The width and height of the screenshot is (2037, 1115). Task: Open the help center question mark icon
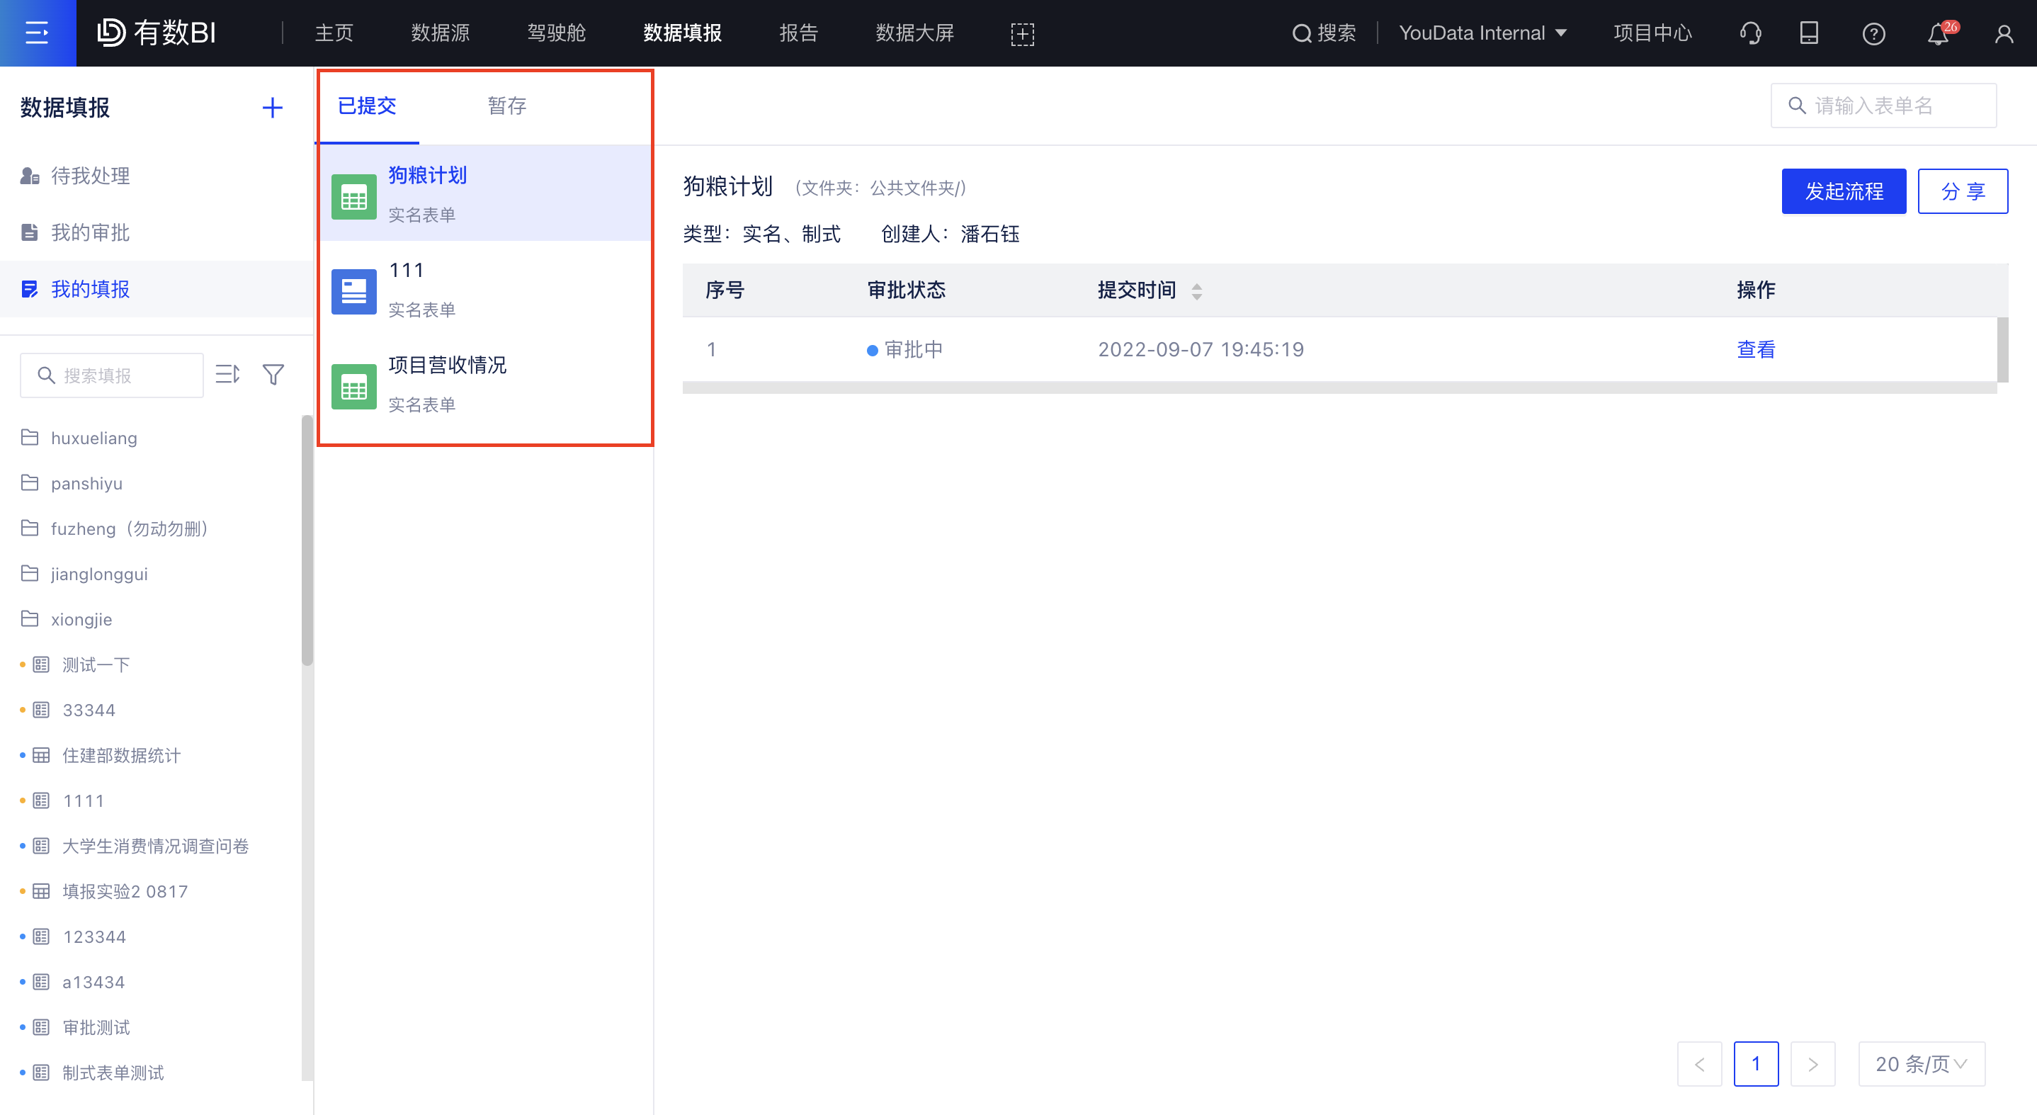(x=1874, y=33)
